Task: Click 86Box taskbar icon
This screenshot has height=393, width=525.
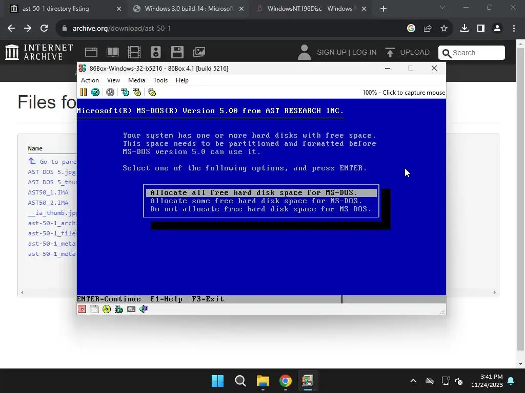Action: (x=308, y=381)
